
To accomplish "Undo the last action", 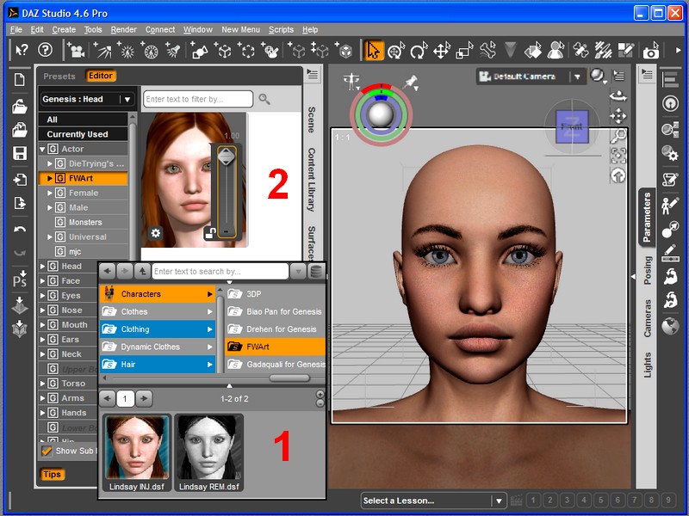I will (19, 230).
